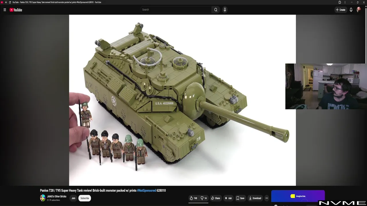This screenshot has height=206, width=367.
Task: Like the video with thumbs up
Action: pyautogui.click(x=194, y=198)
